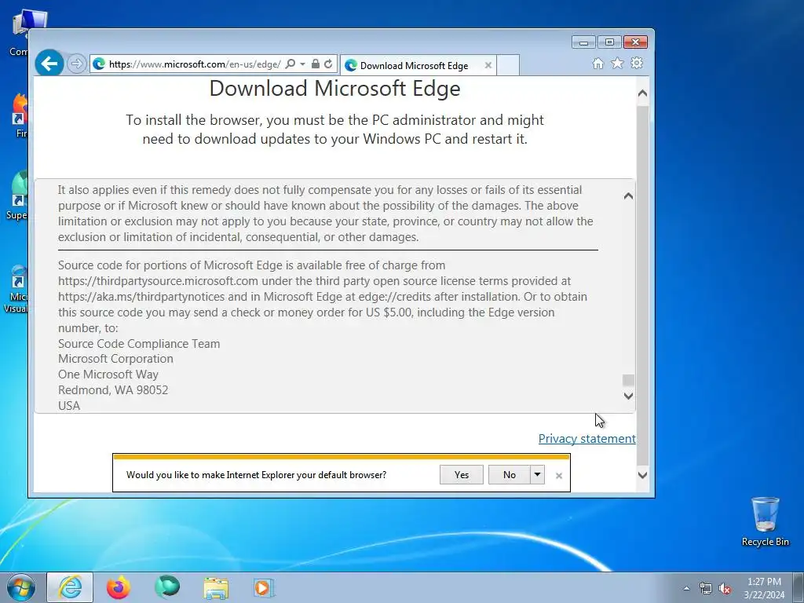Click the Redmond, WA 98052 address line

113,390
